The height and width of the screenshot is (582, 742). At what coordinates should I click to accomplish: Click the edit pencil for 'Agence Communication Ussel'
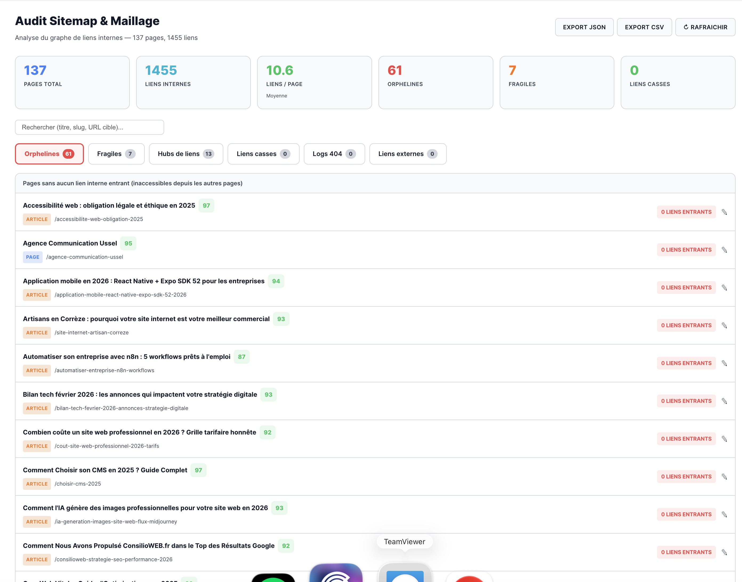tap(725, 249)
